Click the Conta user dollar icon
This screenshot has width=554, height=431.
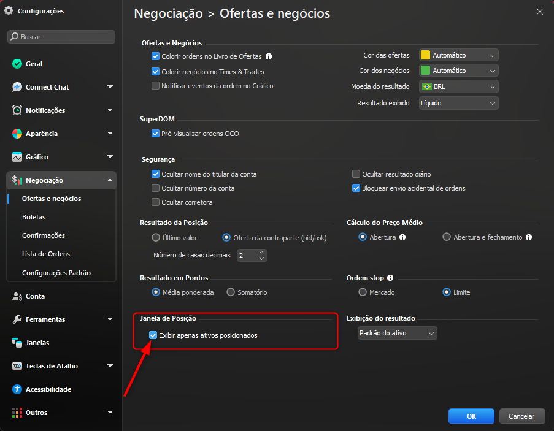point(17,297)
